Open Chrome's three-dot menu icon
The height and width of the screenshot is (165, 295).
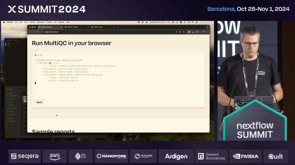point(207,32)
